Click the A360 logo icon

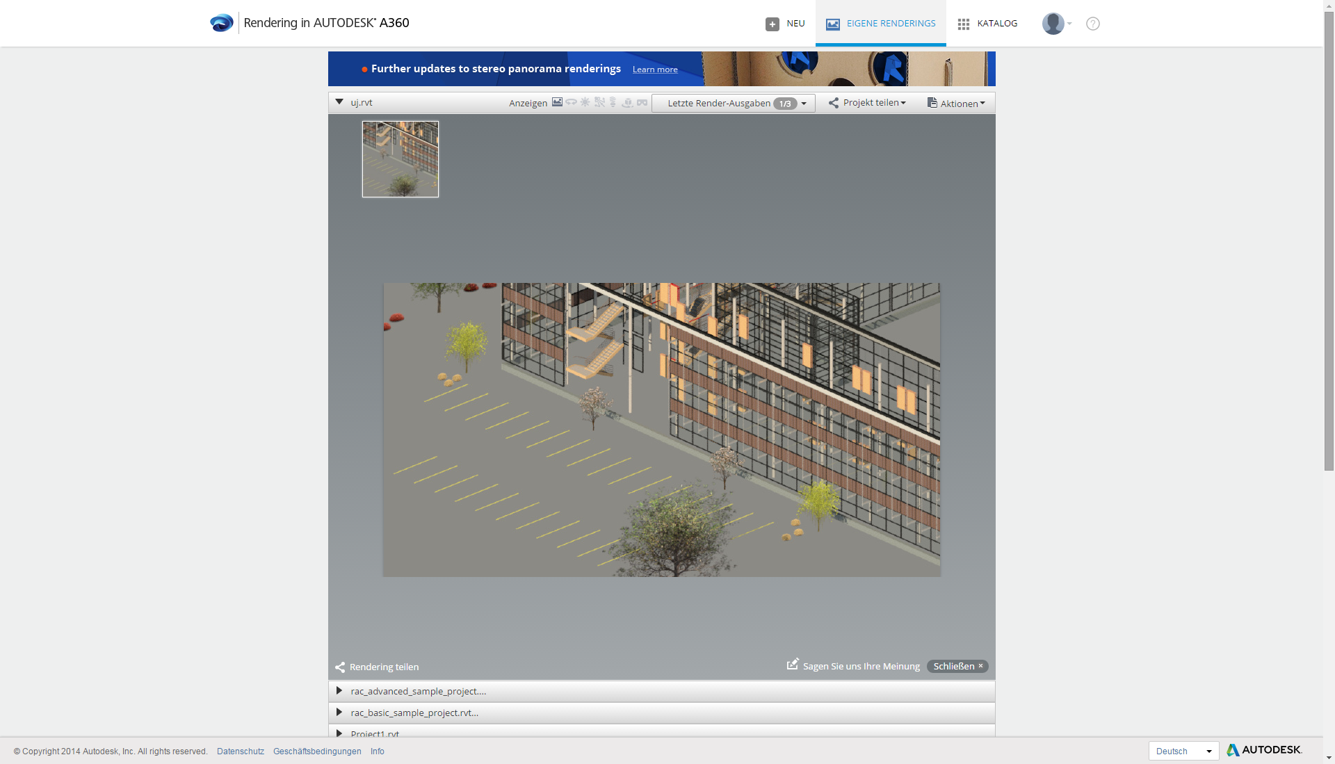coord(222,23)
